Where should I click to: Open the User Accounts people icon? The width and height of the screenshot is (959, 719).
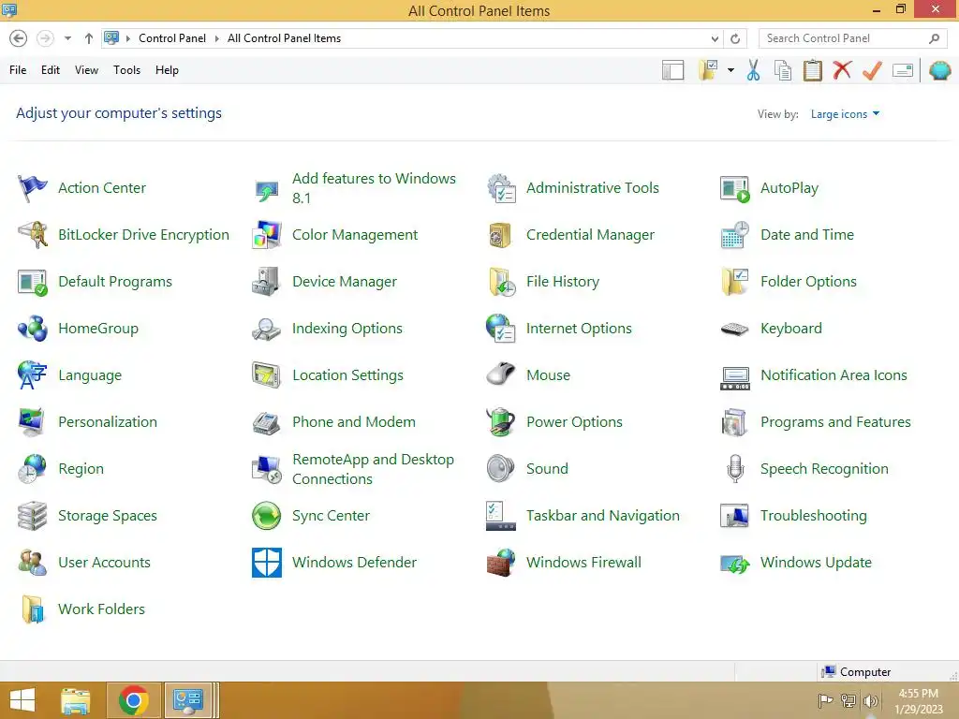[x=33, y=563]
